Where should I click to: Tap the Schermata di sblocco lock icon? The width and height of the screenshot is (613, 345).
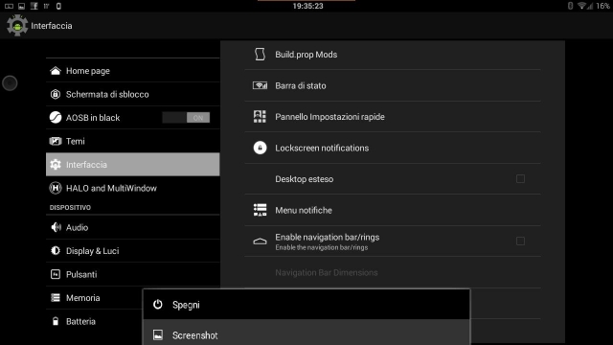tap(56, 94)
